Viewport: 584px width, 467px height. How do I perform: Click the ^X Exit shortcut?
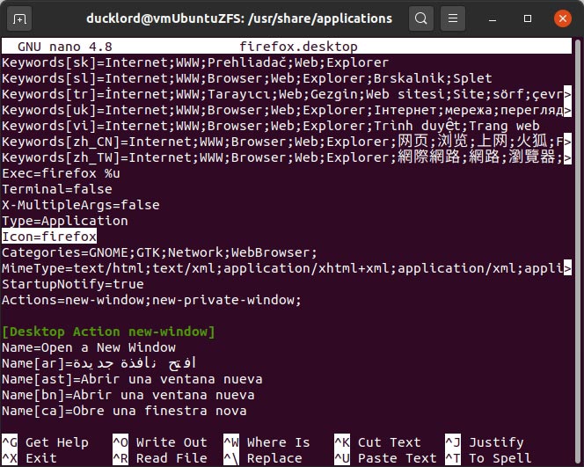click(29, 458)
